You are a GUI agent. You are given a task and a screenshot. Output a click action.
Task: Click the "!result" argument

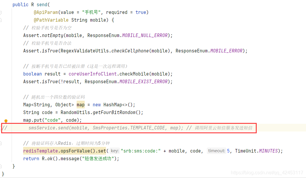tap(70, 82)
